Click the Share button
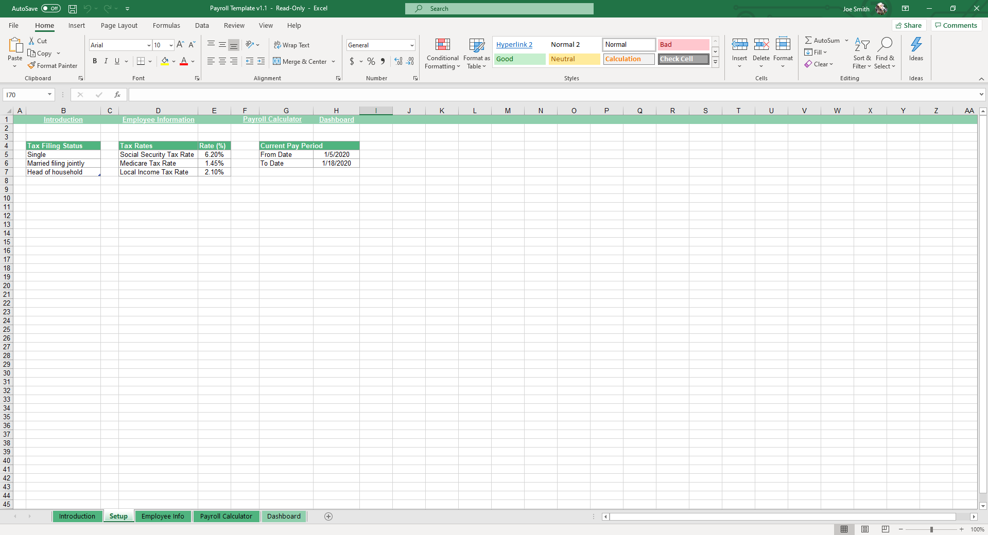The width and height of the screenshot is (988, 535). 909,25
